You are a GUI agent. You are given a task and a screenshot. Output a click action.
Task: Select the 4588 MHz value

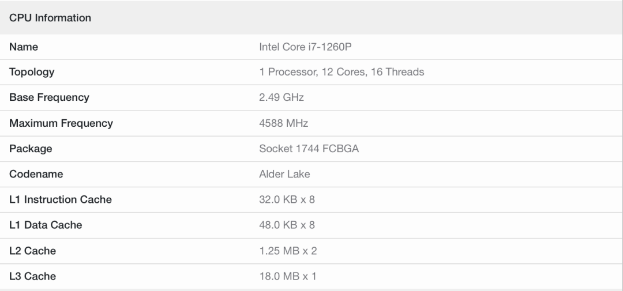[283, 123]
